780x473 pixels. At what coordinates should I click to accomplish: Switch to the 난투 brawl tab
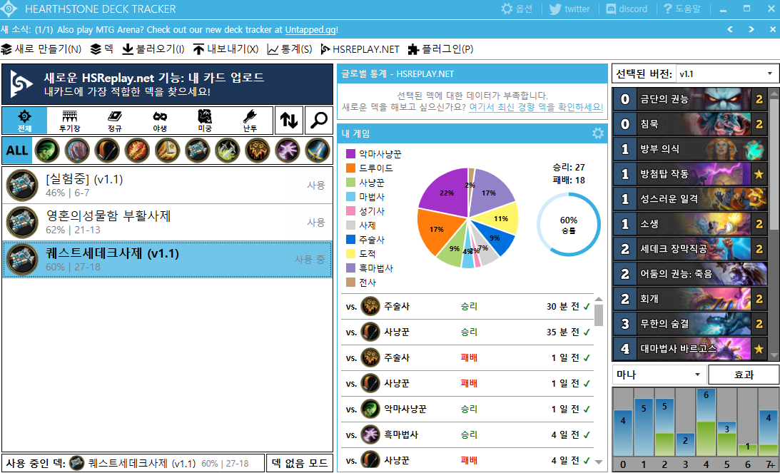point(250,121)
